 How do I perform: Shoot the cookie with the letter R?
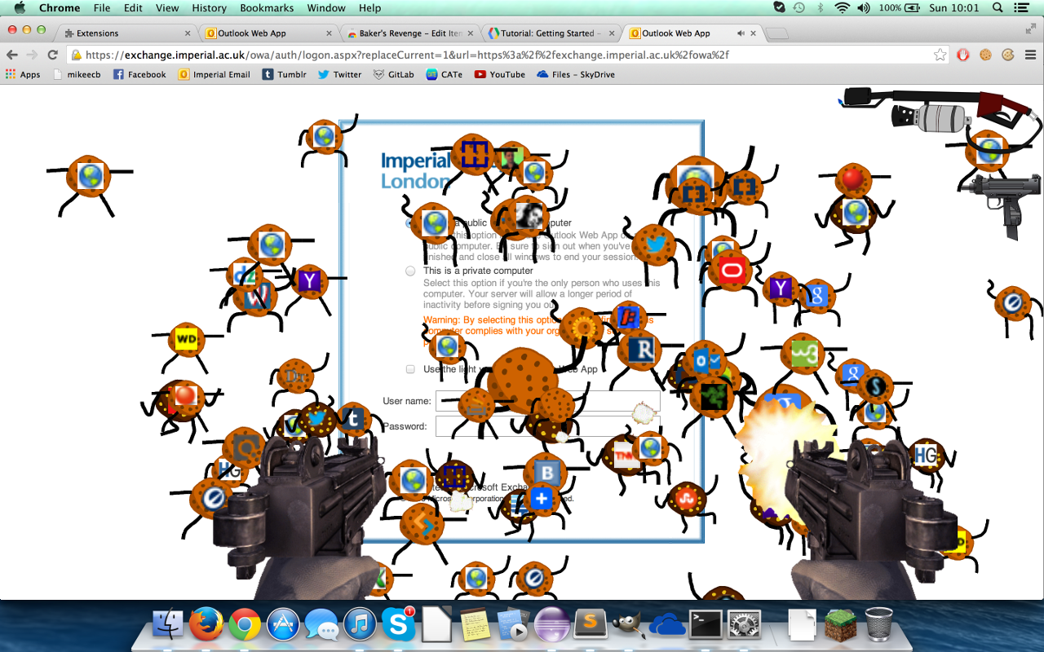[641, 350]
